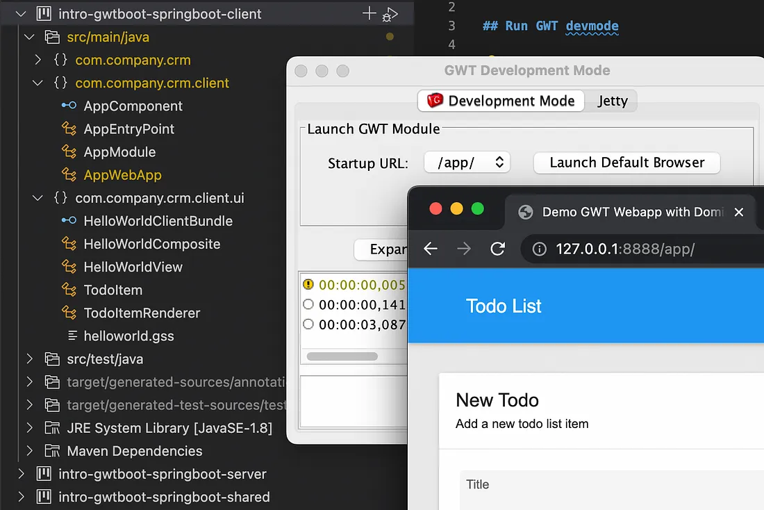Image resolution: width=764 pixels, height=510 pixels.
Task: Click the interface icon next to HelloWorldClientBundle
Action: [x=69, y=220]
